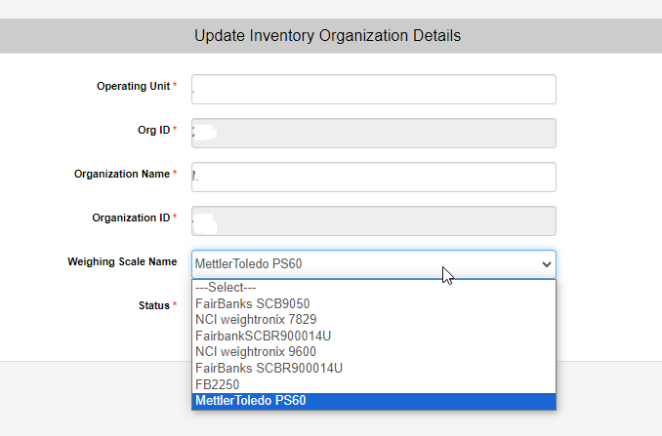
Task: Select FairBanks SCB9050 from the list
Action: click(x=374, y=303)
